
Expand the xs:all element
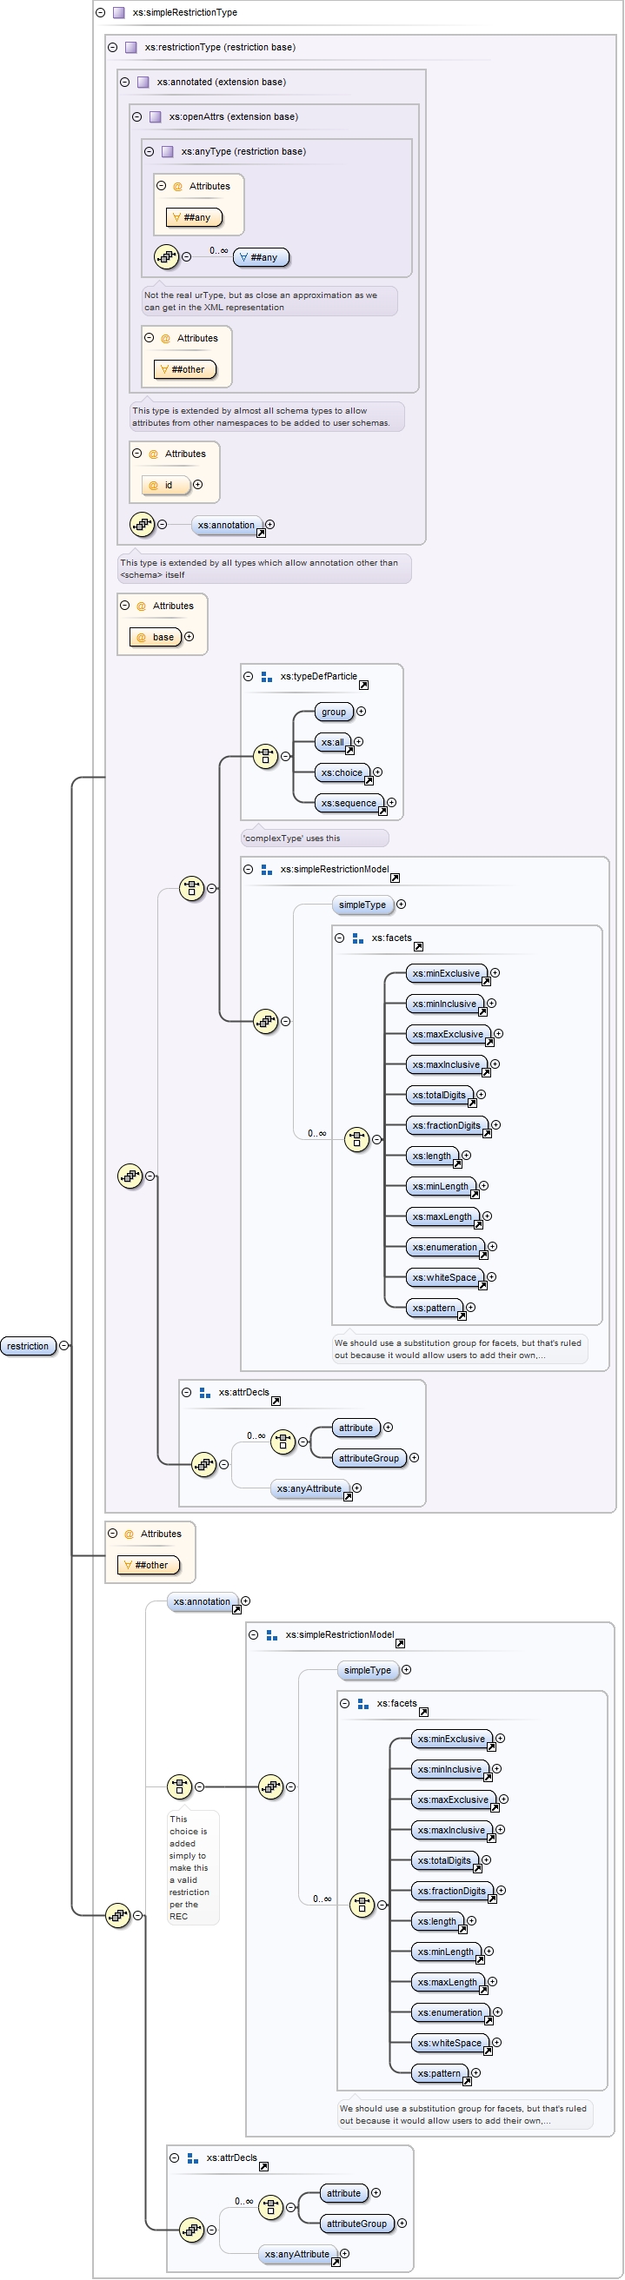click(x=358, y=742)
